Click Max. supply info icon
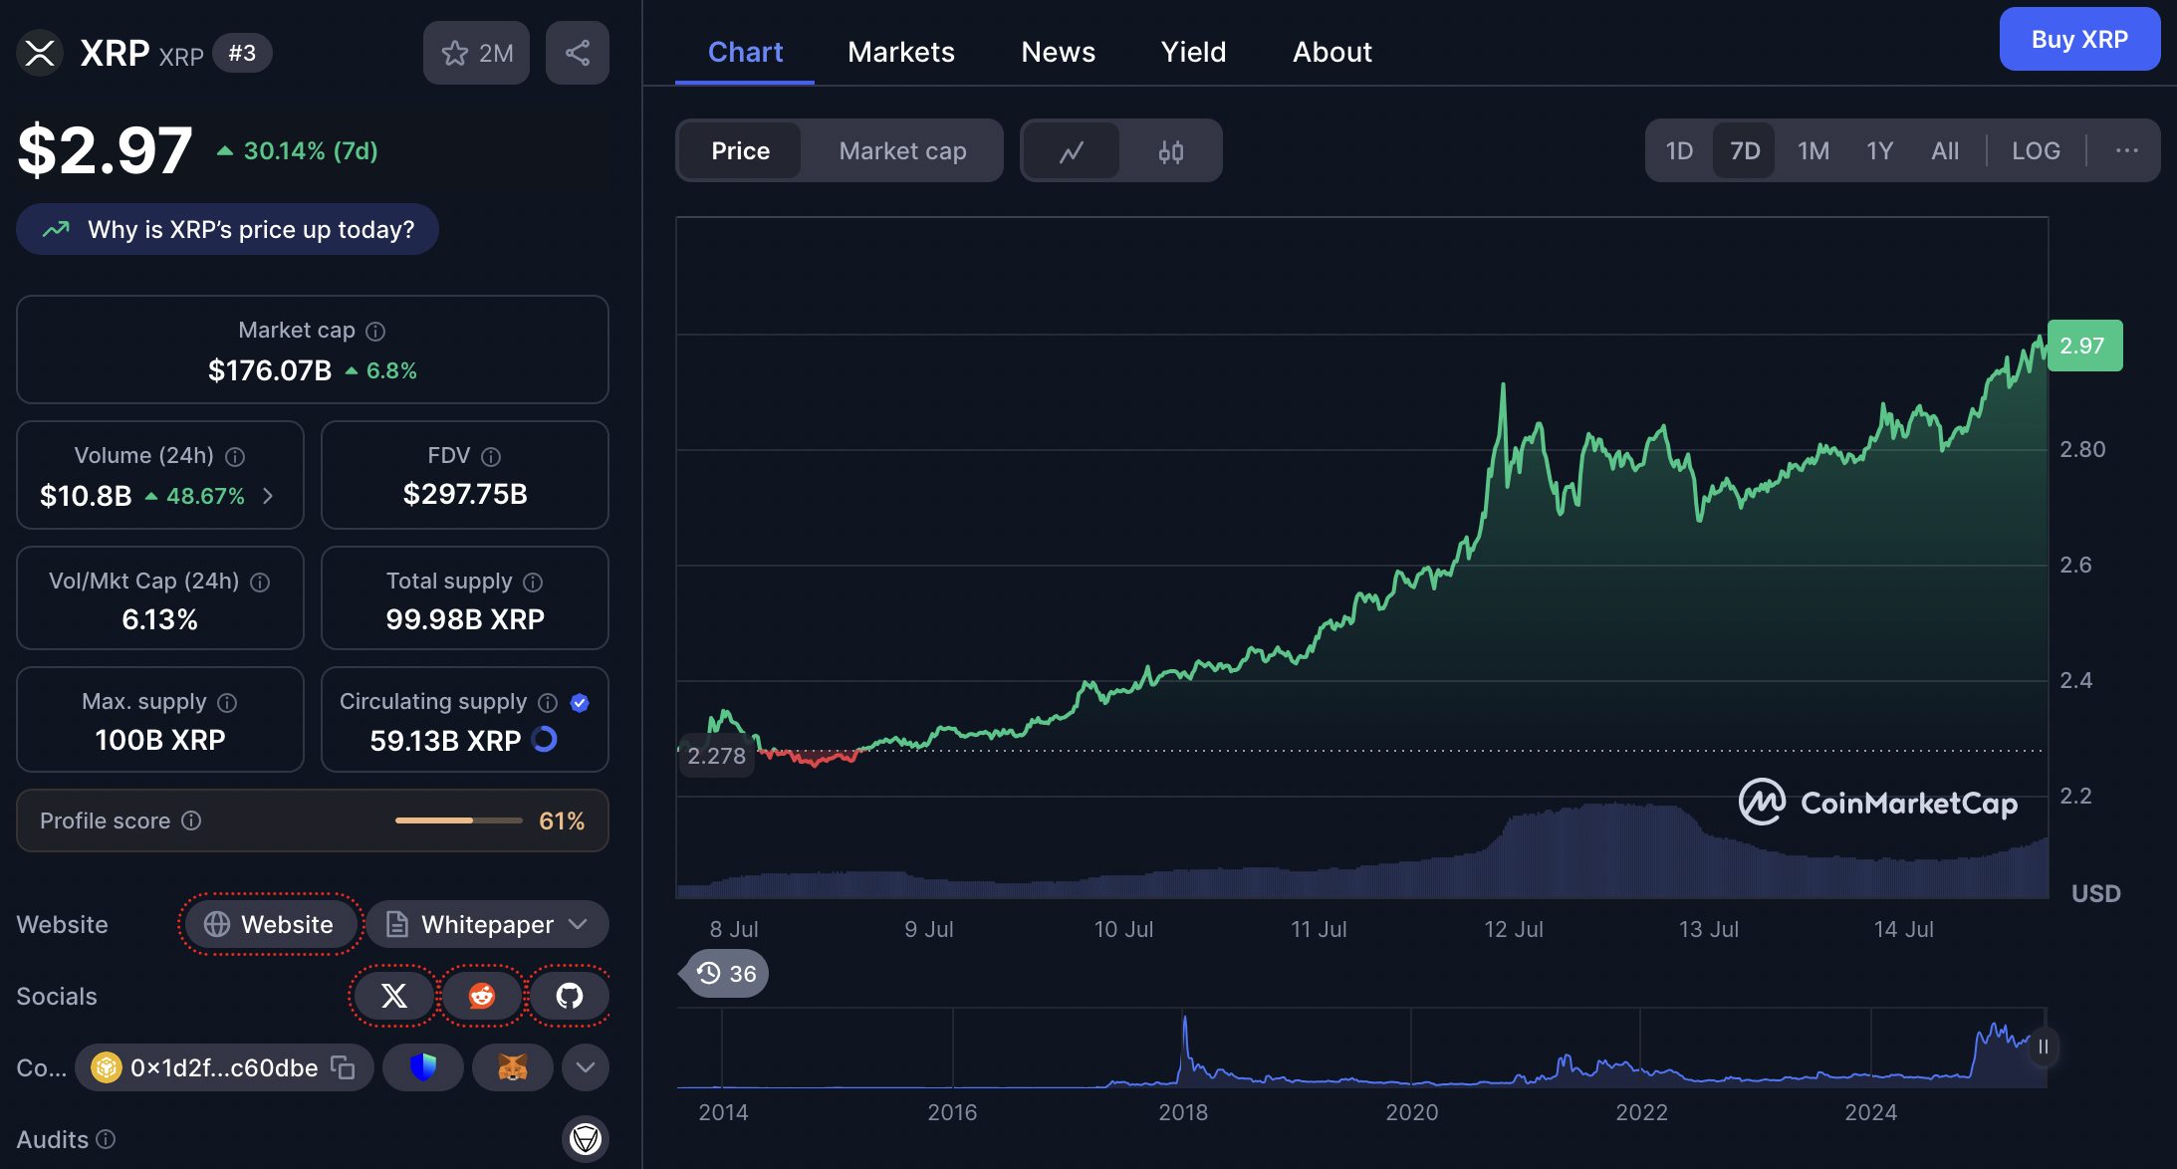Viewport: 2177px width, 1169px height. coord(227,702)
